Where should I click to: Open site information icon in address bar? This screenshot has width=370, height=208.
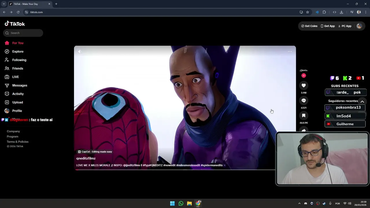click(x=26, y=12)
